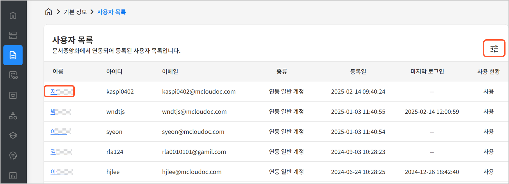The height and width of the screenshot is (184, 509).
Task: Open user name link for kaspi0402
Action: pyautogui.click(x=54, y=92)
